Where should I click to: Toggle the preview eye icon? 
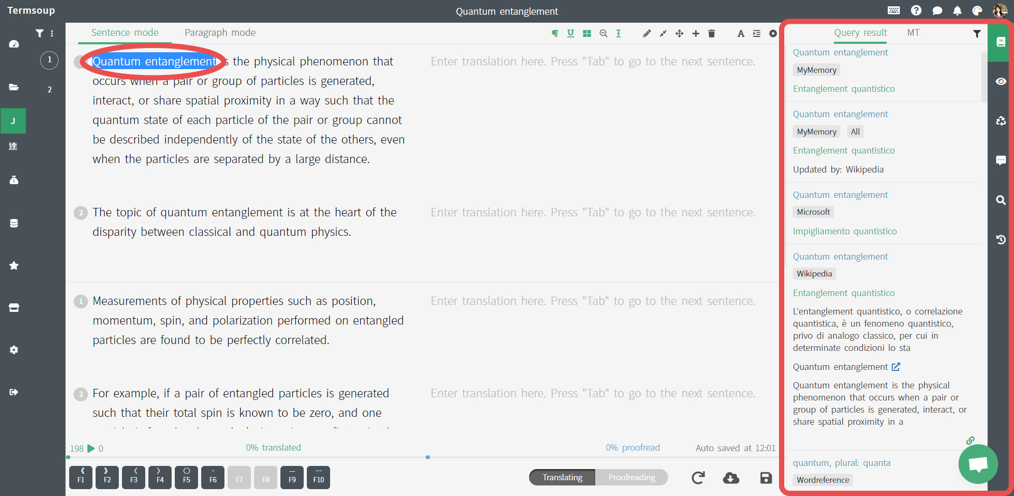(x=1001, y=81)
